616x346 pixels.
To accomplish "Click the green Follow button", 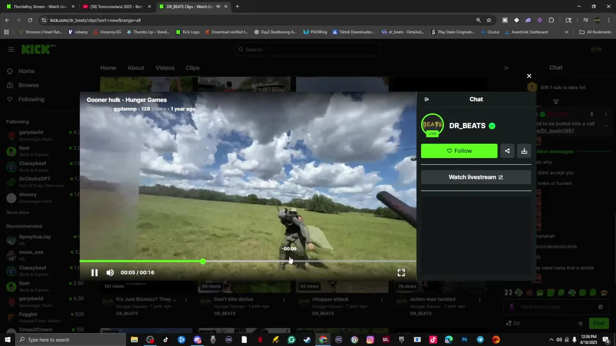I will tap(459, 151).
